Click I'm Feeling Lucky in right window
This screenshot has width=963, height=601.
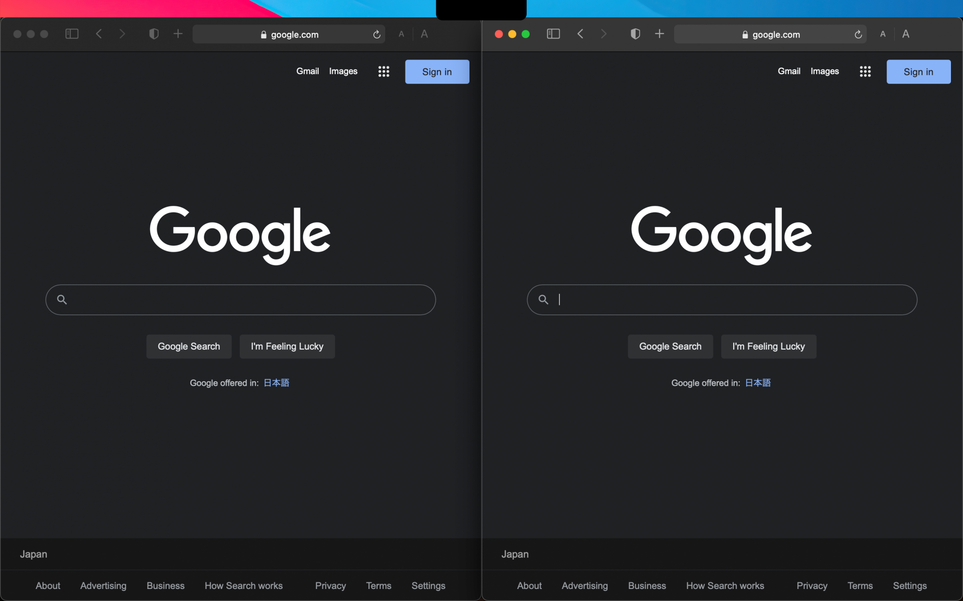point(768,346)
